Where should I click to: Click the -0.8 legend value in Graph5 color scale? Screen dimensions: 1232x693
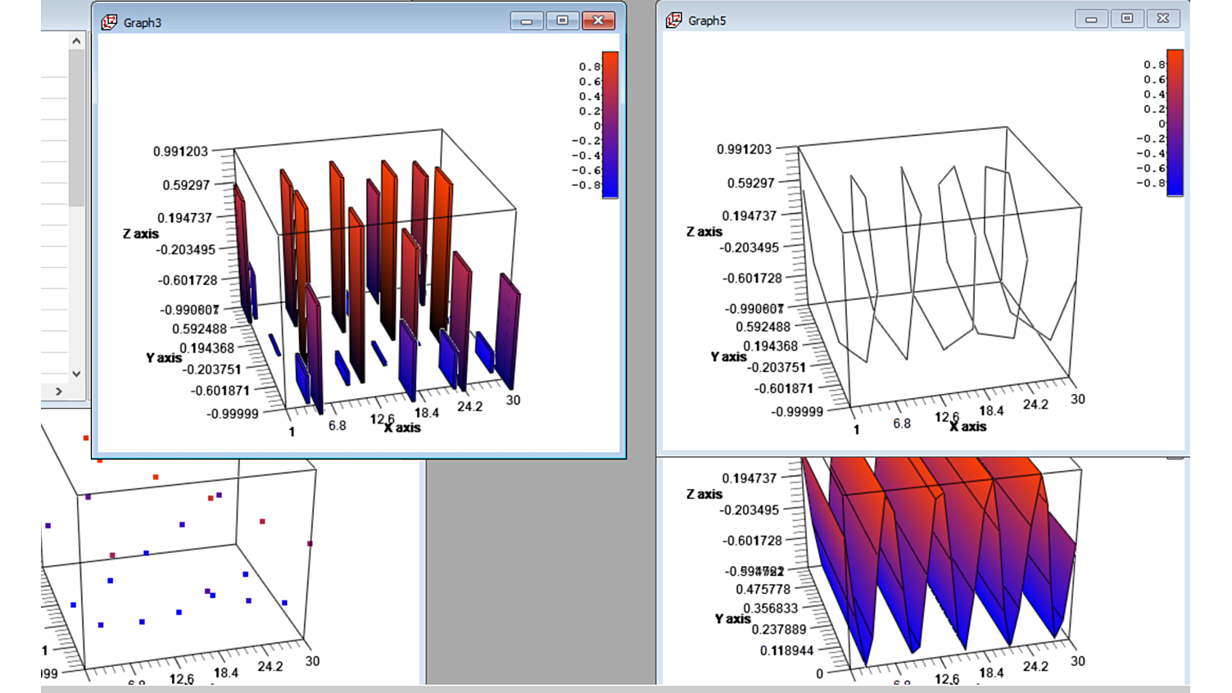(1152, 183)
